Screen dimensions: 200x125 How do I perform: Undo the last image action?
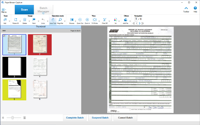point(43,20)
